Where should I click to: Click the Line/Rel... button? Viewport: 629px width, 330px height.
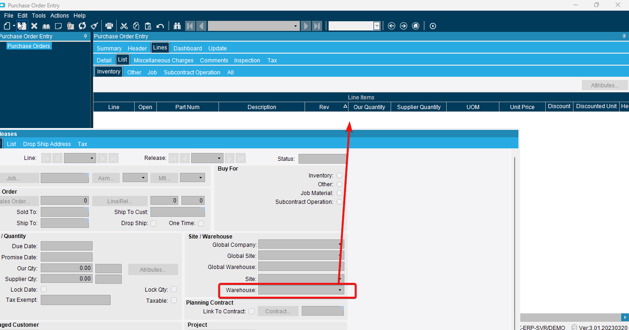pos(120,201)
